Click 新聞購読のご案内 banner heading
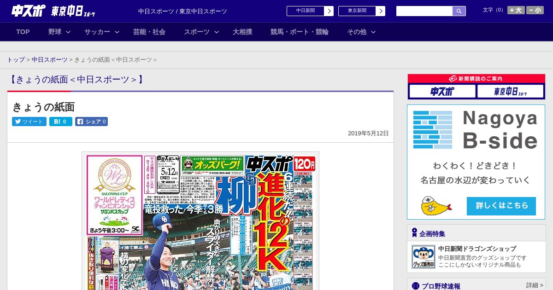Image resolution: width=553 pixels, height=290 pixels. coord(476,79)
